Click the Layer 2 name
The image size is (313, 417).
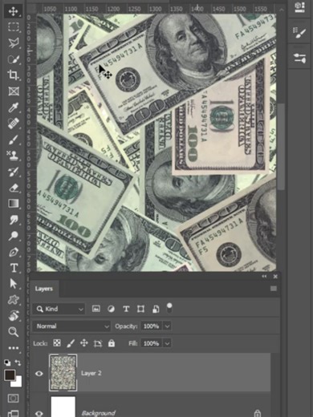pos(91,373)
